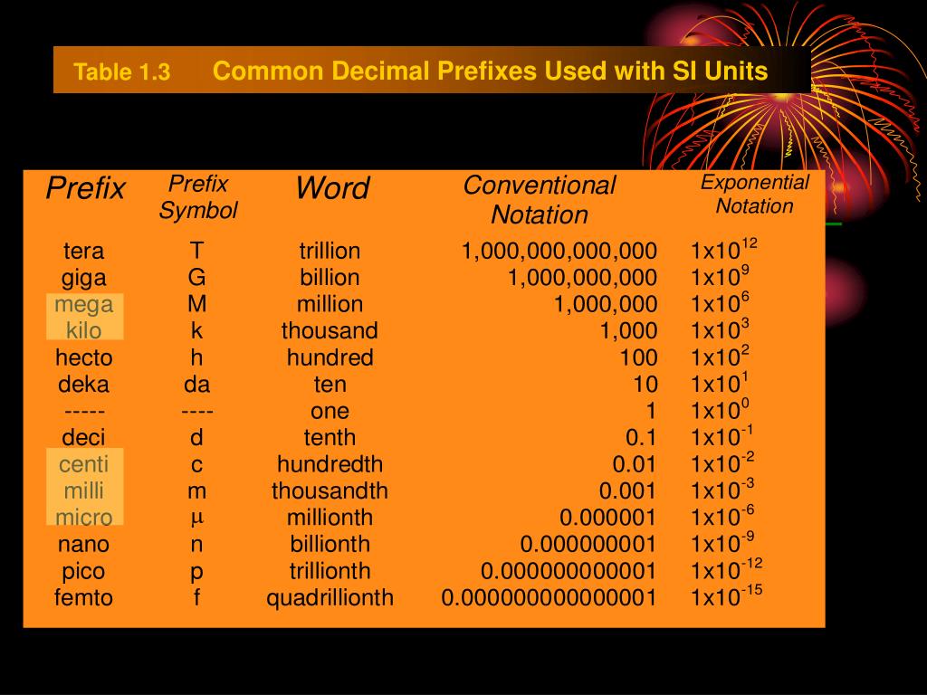Click the 'femto' prefix cell
The image size is (927, 695).
coord(83,597)
